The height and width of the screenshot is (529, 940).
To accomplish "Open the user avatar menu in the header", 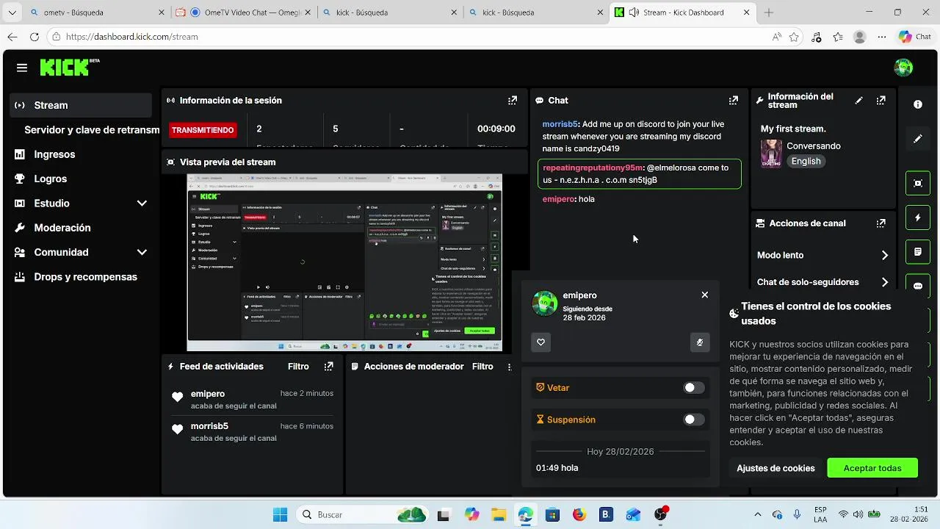I will point(903,68).
